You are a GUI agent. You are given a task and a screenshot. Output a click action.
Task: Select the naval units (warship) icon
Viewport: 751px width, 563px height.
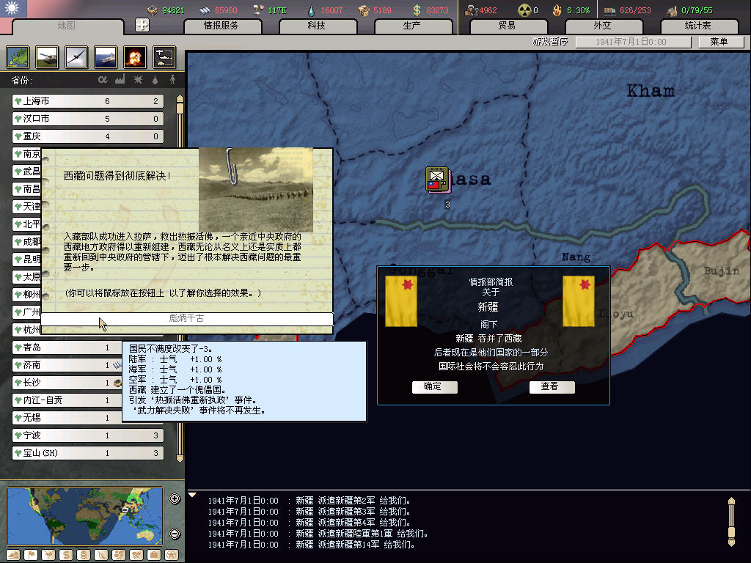coord(106,56)
